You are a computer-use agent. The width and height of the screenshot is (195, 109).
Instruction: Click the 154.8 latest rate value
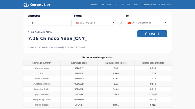coord(116,95)
